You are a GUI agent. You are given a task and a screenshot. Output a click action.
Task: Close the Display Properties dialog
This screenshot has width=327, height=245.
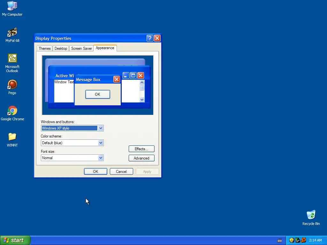pyautogui.click(x=157, y=38)
